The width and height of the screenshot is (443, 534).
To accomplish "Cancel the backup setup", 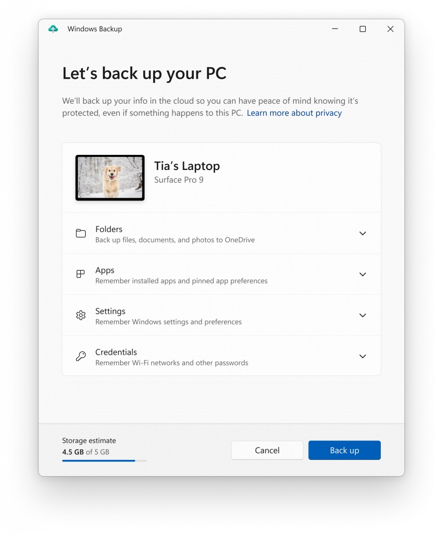I will coord(267,450).
